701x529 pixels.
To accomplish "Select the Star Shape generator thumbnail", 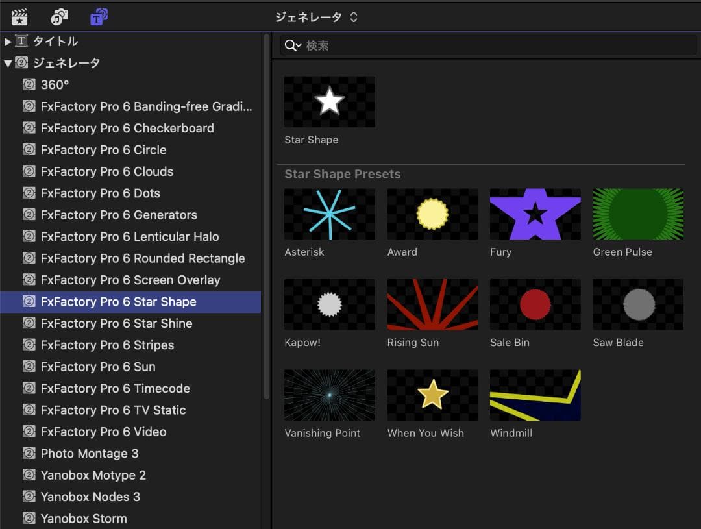I will 329,102.
